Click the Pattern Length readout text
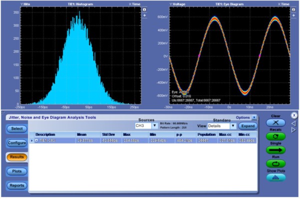Image resolution: width=300 pixels, height=199 pixels. coord(173,127)
